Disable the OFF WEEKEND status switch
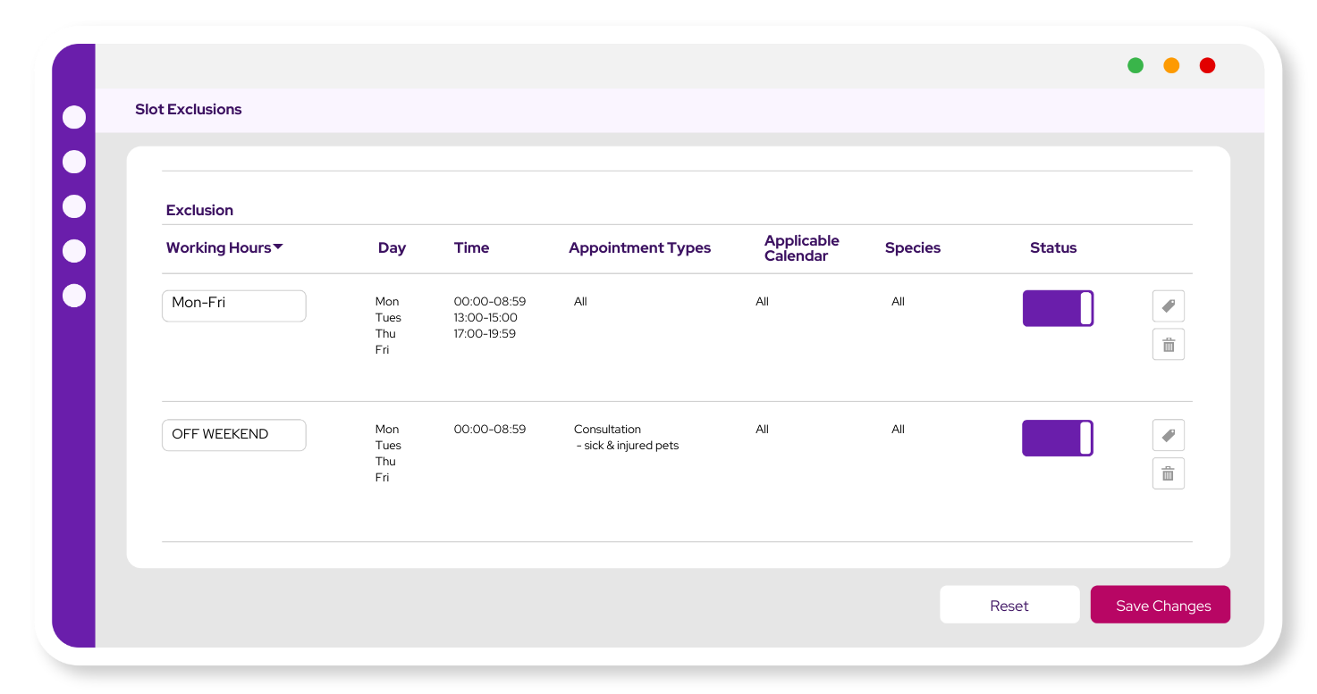1317x694 pixels. pos(1058,439)
